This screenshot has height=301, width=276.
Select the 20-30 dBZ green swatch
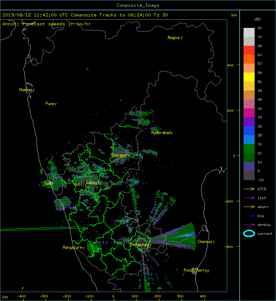point(249,148)
